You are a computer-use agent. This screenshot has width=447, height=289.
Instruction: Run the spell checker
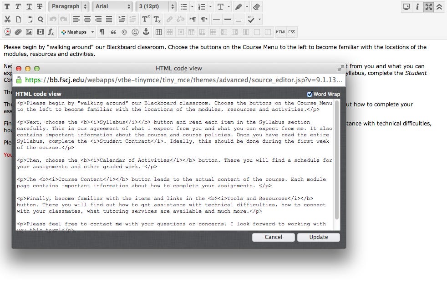pyautogui.click(x=251, y=19)
